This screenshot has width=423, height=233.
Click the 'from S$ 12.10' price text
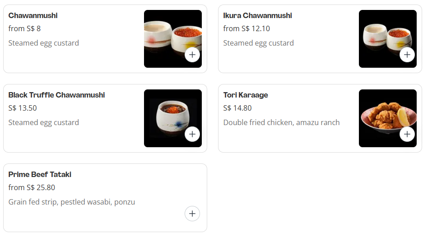pos(246,28)
